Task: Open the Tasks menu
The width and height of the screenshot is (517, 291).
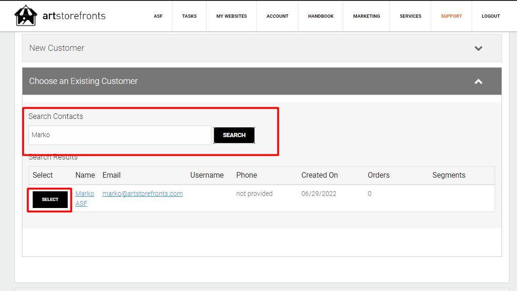Action: (x=189, y=16)
